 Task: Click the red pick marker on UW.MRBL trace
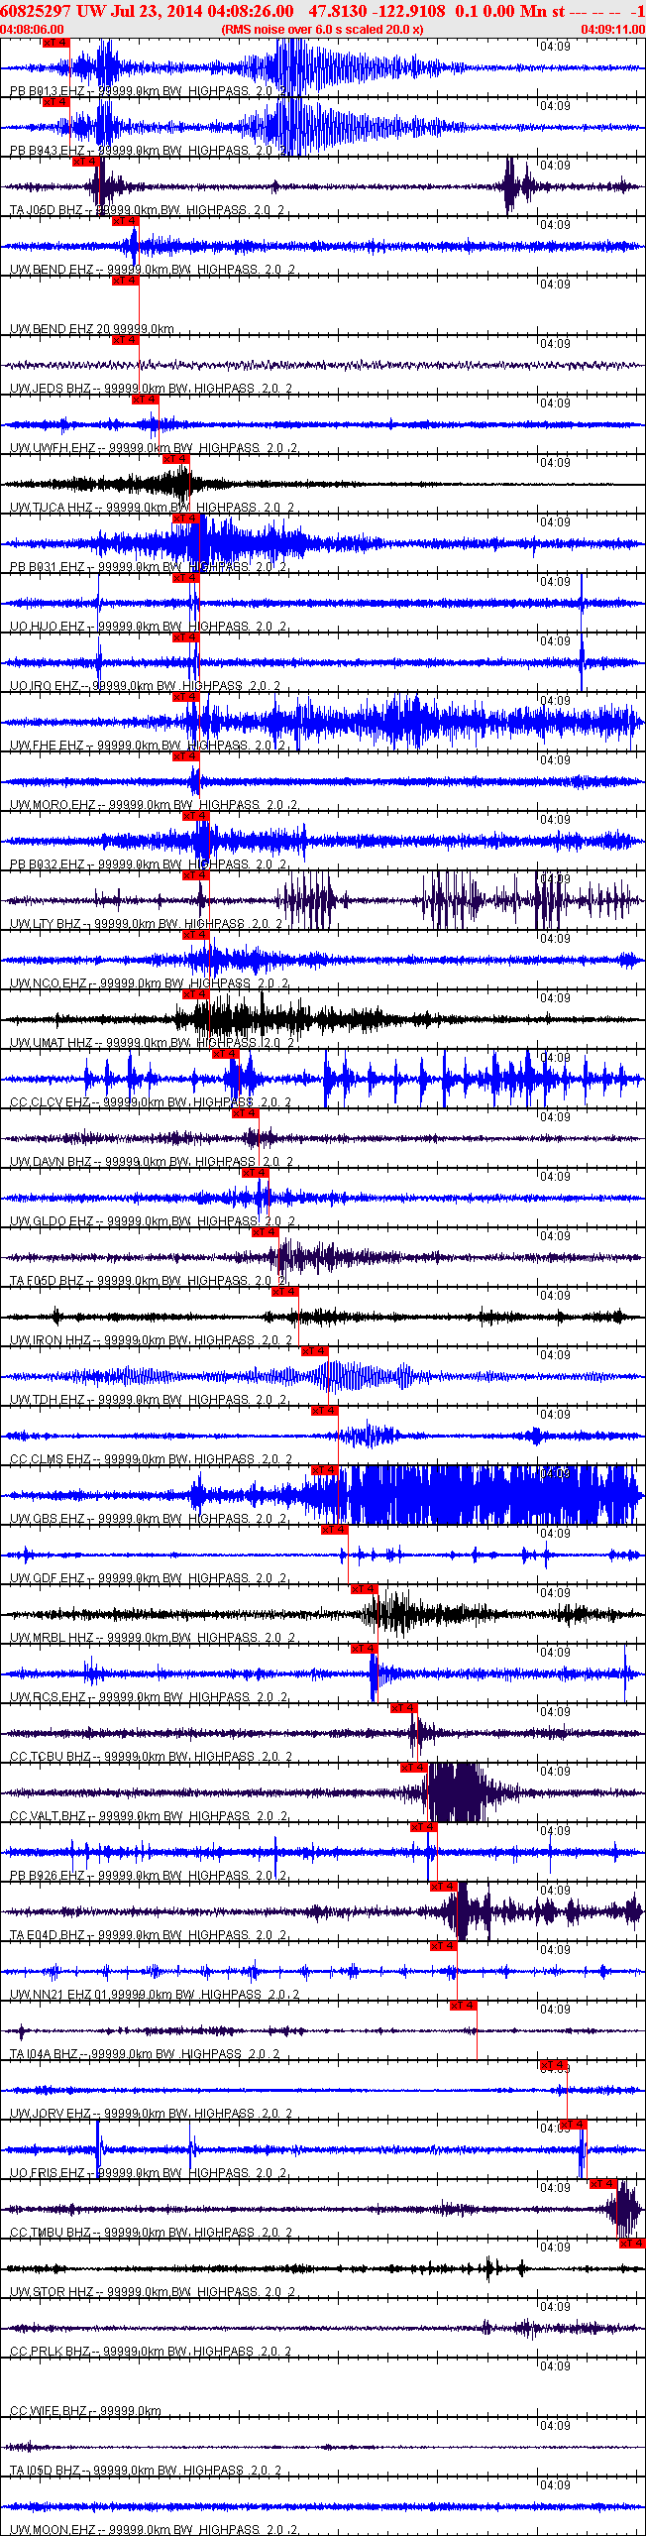(x=364, y=1589)
